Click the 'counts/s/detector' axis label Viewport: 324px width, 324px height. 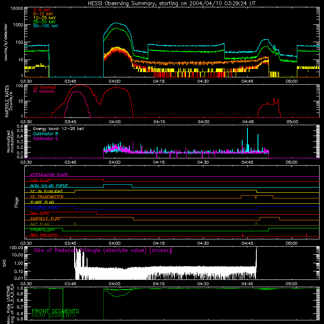pyautogui.click(x=6, y=42)
